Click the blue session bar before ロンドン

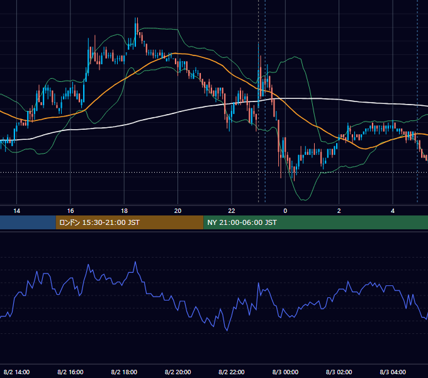coord(28,222)
